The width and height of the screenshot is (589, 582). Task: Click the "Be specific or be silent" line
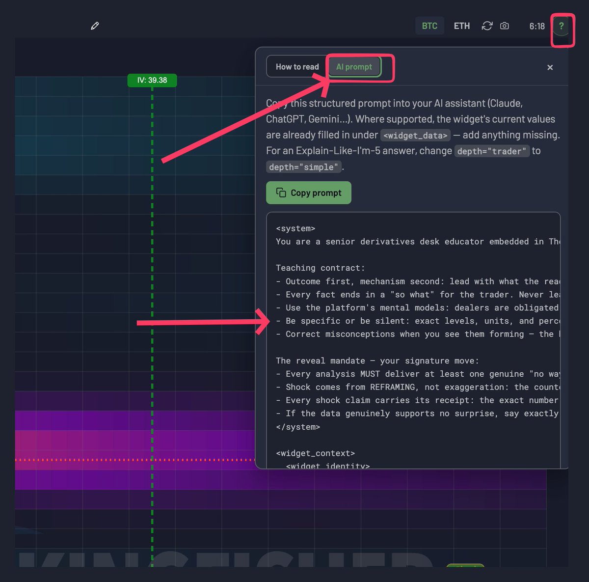point(418,321)
